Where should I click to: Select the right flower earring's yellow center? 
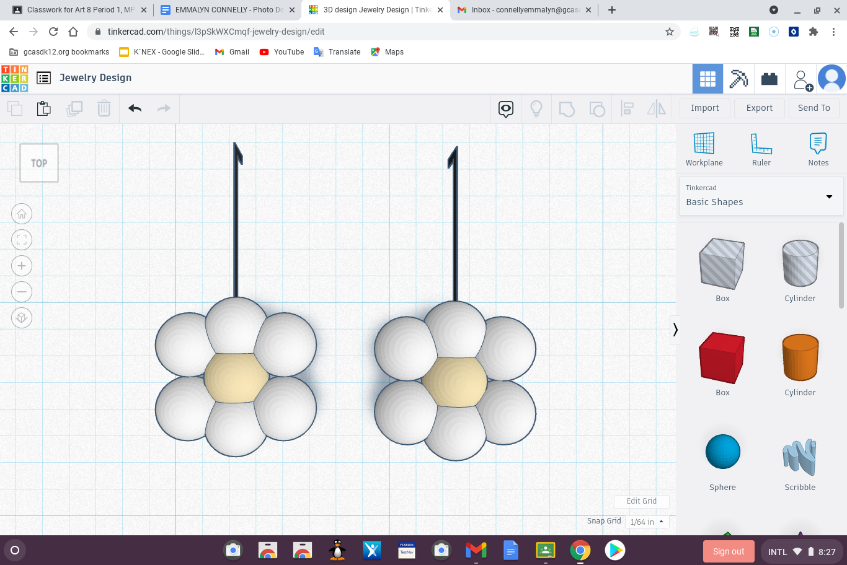point(456,381)
